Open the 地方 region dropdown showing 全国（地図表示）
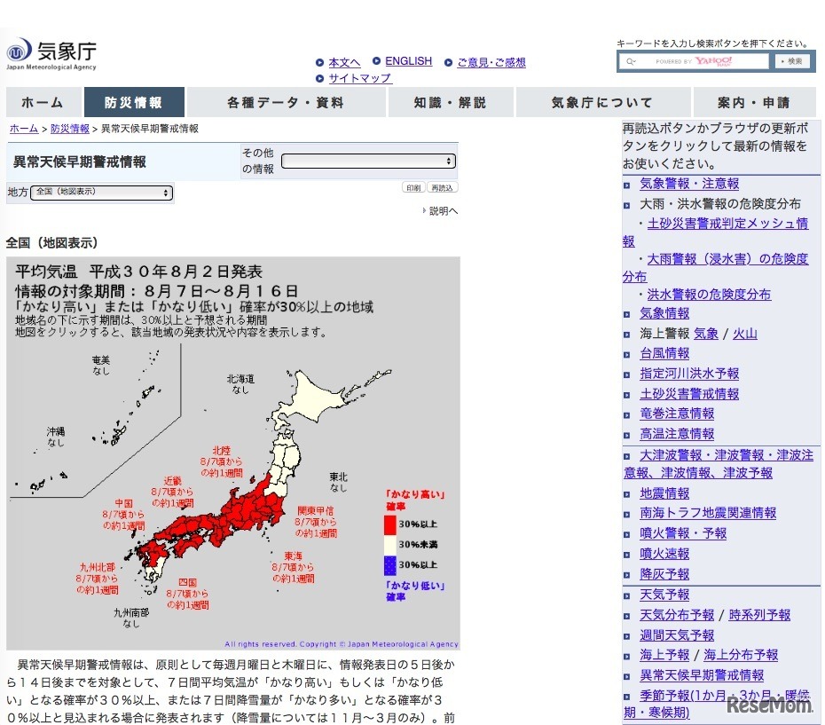 pyautogui.click(x=100, y=192)
